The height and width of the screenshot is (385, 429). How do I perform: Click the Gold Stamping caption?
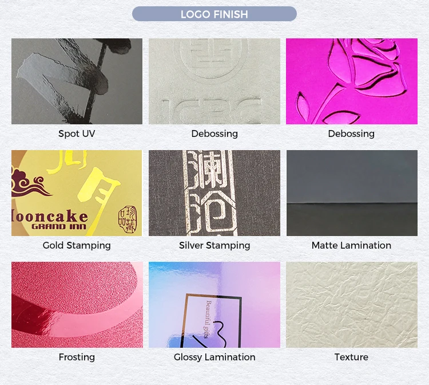(x=77, y=245)
